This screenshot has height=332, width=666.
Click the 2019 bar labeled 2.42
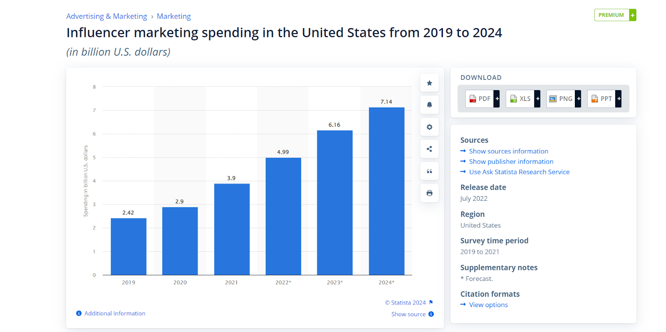[x=129, y=246]
